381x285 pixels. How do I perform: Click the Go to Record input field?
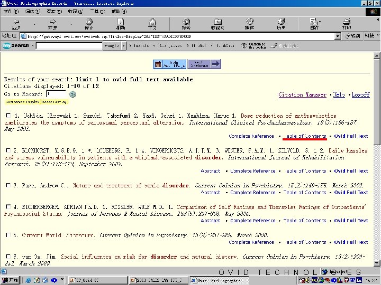[56, 94]
